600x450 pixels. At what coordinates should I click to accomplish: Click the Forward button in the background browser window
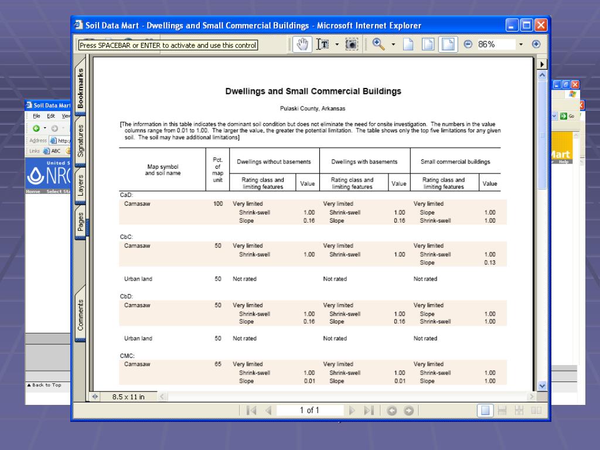pyautogui.click(x=54, y=128)
